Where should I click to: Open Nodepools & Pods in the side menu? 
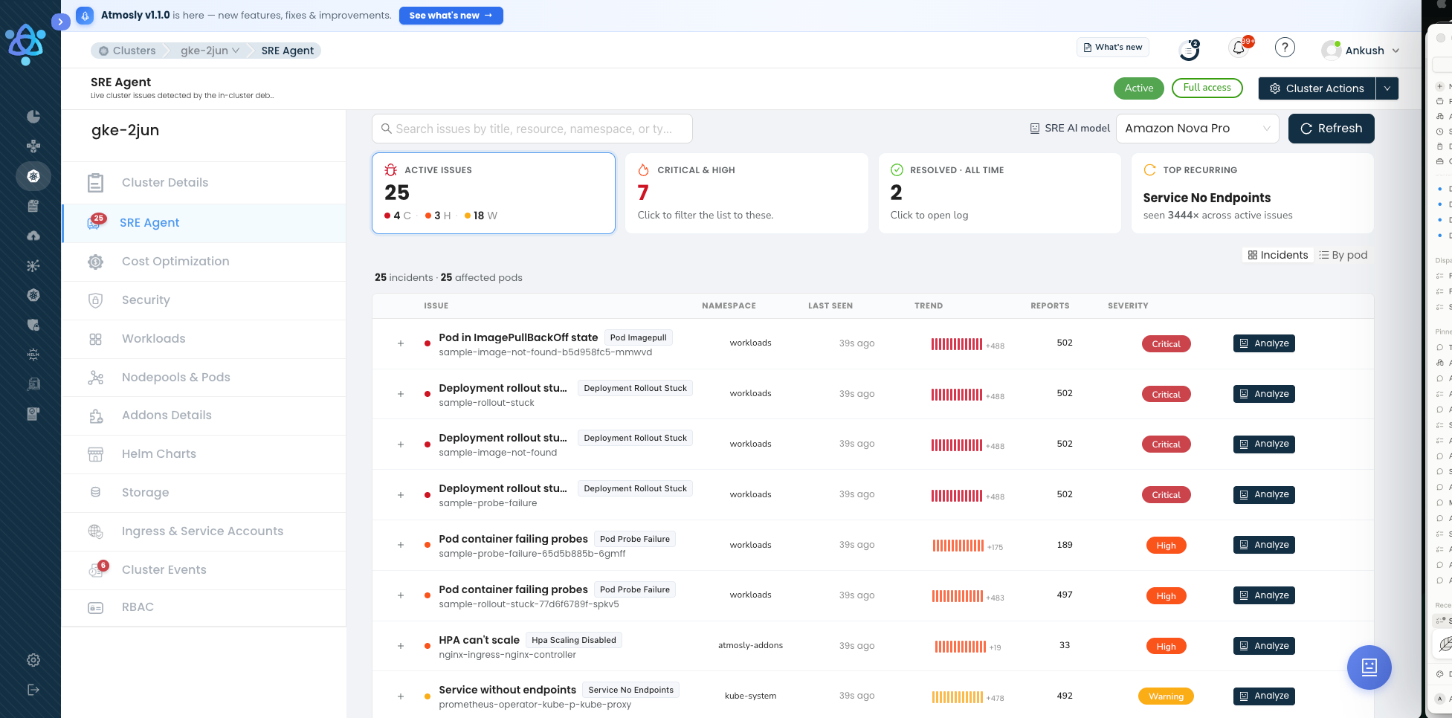point(204,378)
